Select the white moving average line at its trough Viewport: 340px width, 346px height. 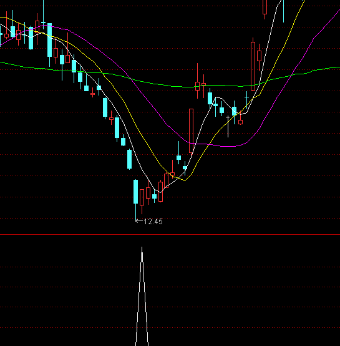160,192
